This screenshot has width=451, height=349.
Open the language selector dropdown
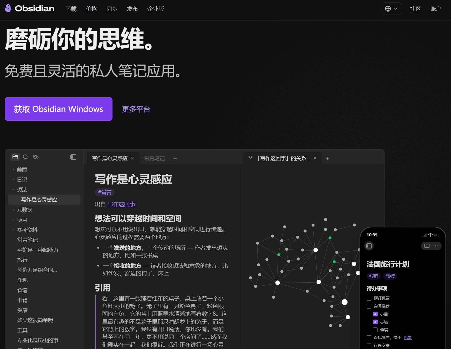pos(391,9)
